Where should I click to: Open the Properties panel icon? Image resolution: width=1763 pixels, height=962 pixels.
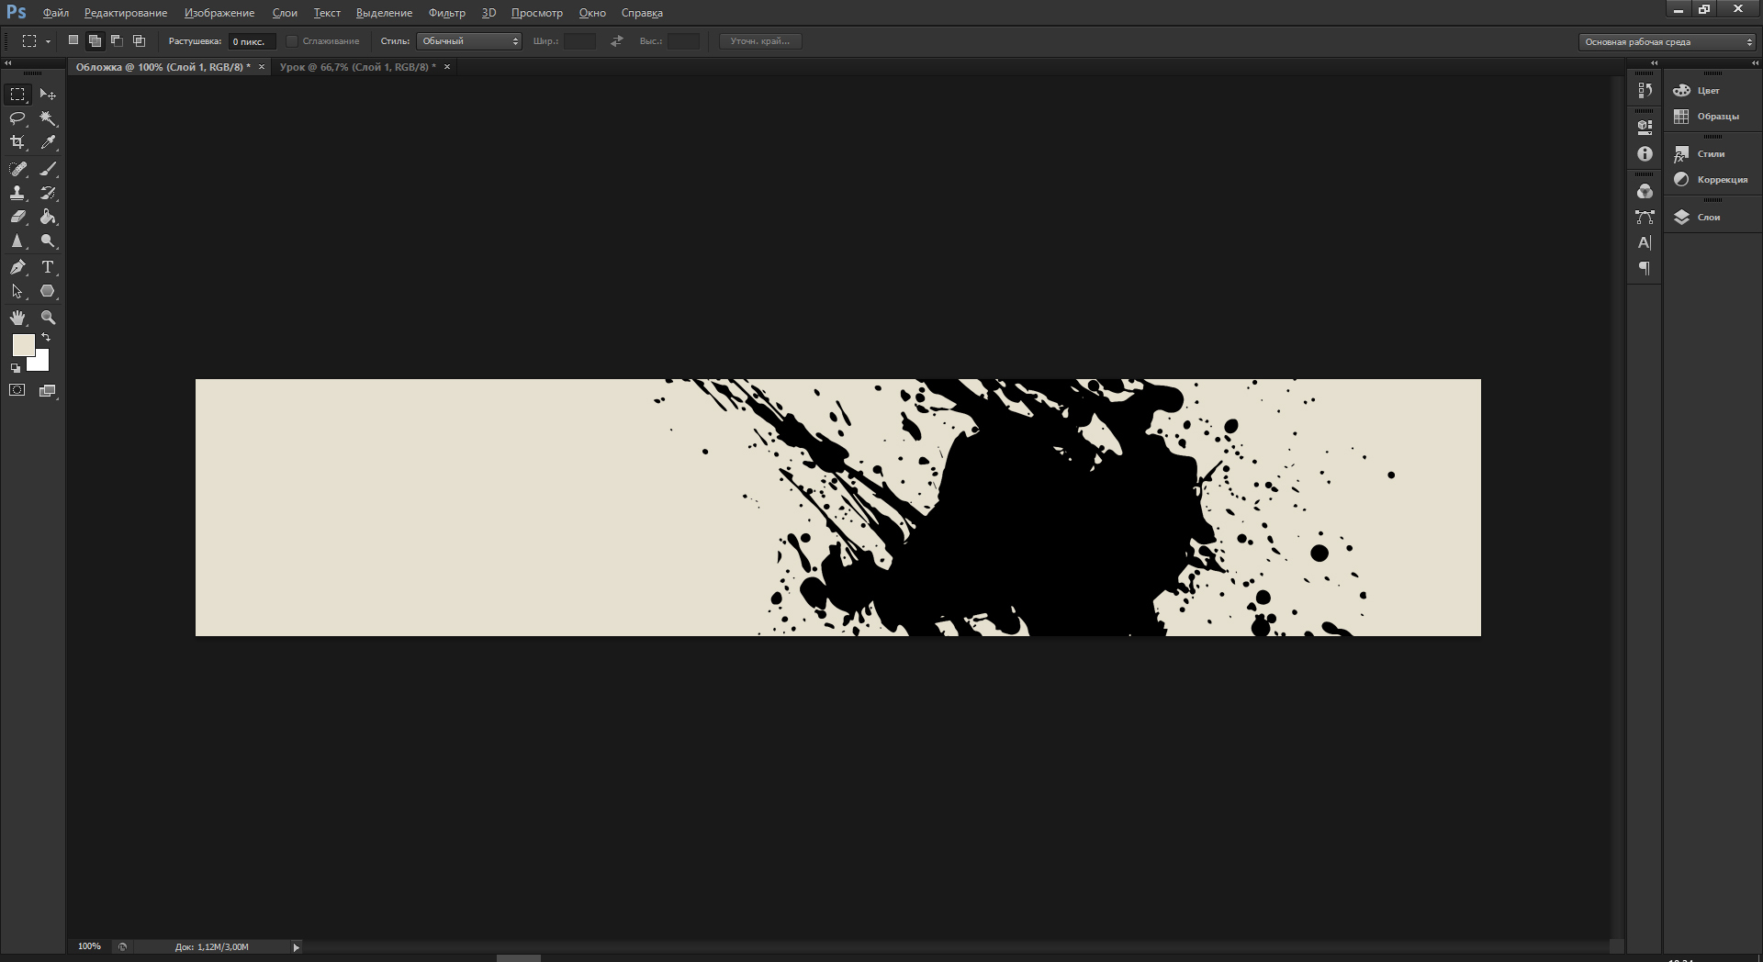point(1645,126)
